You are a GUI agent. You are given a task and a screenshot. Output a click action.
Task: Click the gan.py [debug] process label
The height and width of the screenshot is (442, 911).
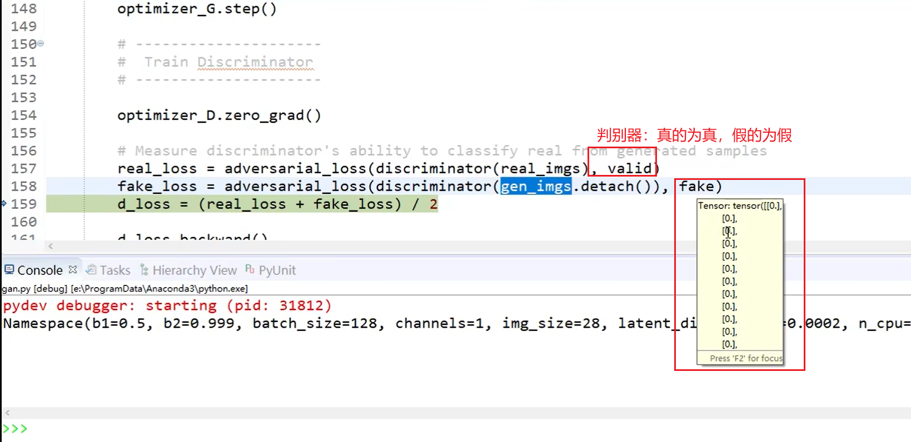click(125, 289)
